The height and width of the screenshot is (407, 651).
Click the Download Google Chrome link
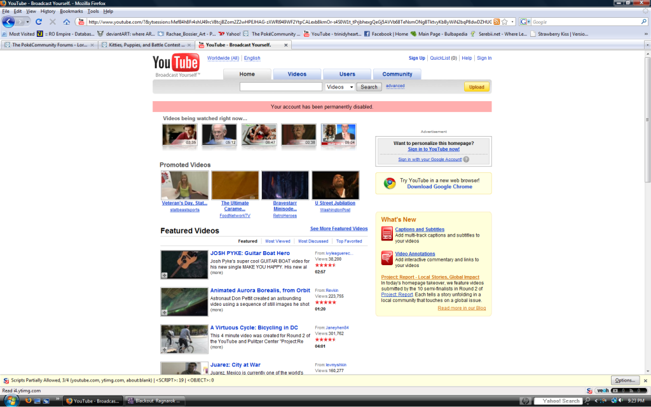point(439,186)
